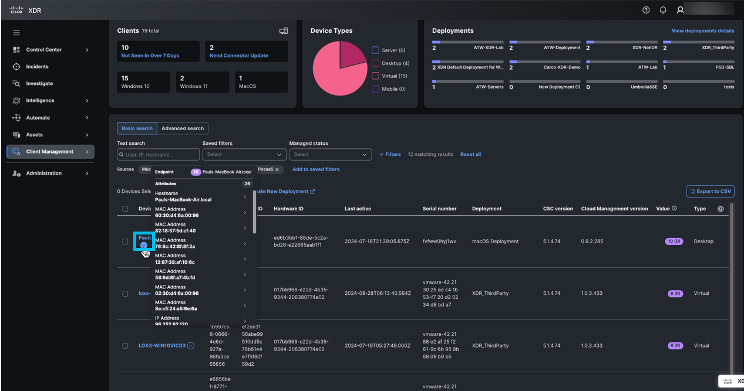Check the LOXX-WIN10VIC03 row checkbox
Viewport: 744px width, 391px height.
(x=125, y=346)
